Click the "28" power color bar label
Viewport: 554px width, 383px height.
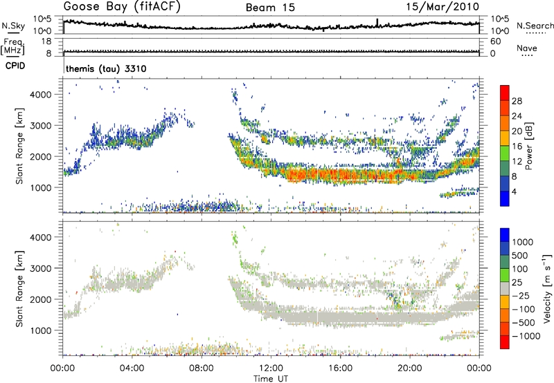pyautogui.click(x=517, y=101)
